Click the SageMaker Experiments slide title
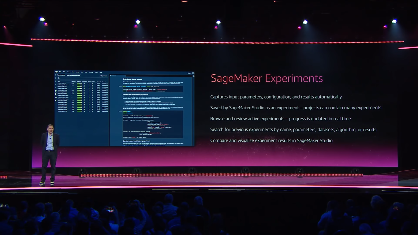 coord(267,78)
